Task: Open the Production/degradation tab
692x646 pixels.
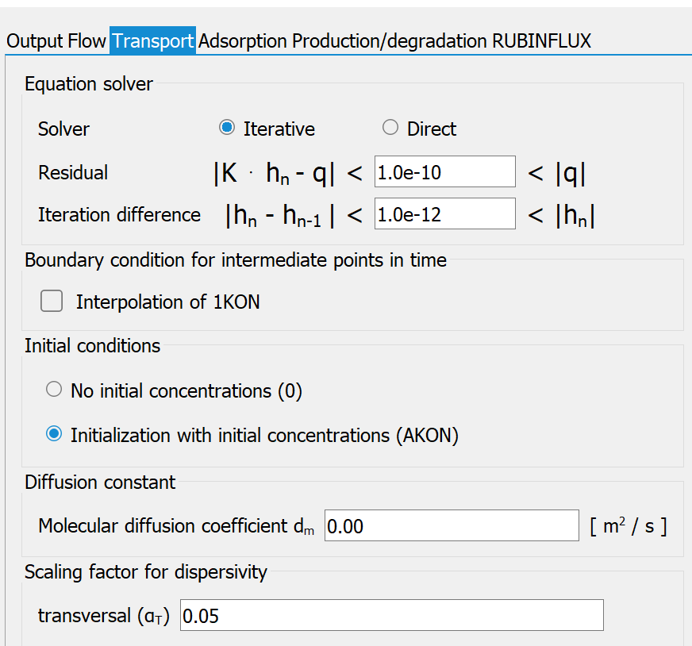Action: (389, 41)
